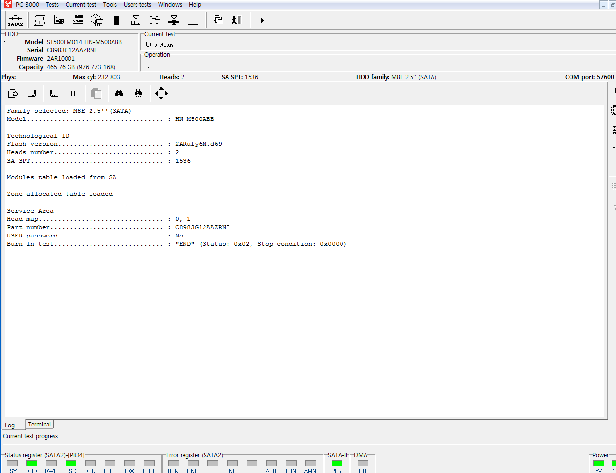Open the PCB board tools icon
Viewport: 616px width, 473px height.
tap(59, 20)
